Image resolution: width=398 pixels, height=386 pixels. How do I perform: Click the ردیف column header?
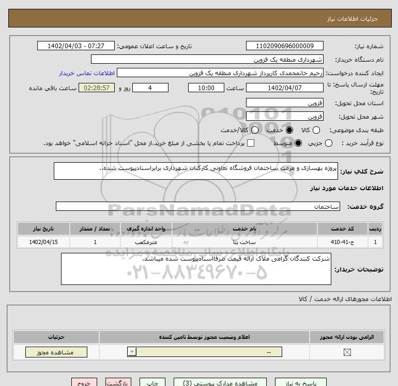[375, 228]
